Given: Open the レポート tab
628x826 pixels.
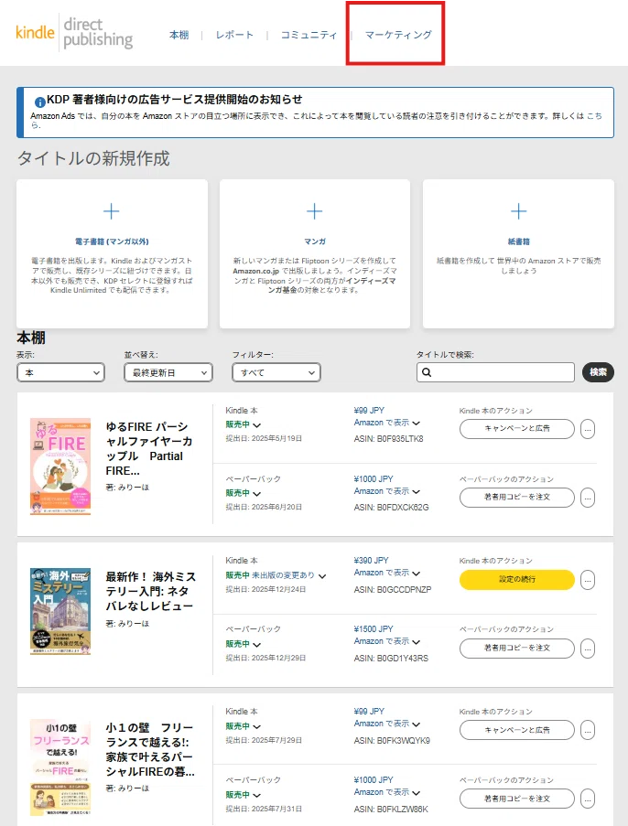Looking at the screenshot, I should [x=234, y=35].
